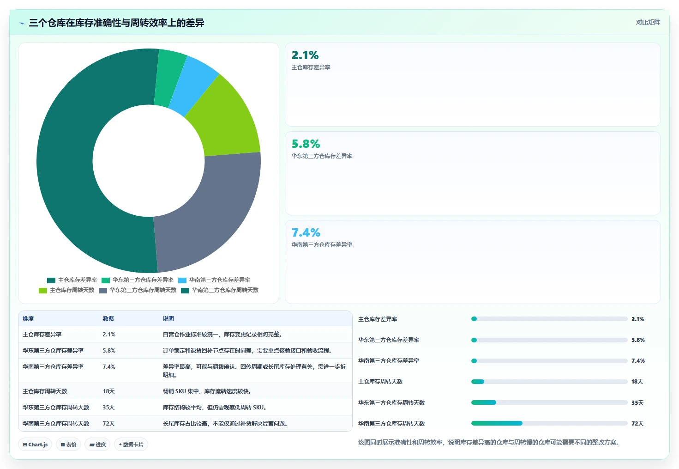679x469 pixels.
Task: Click the Chart.js tag chip
Action: tap(35, 445)
